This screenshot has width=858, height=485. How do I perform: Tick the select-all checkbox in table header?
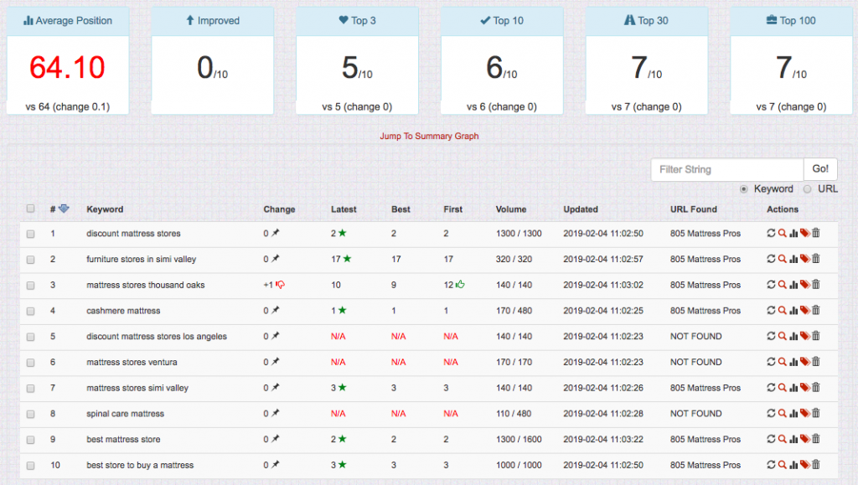click(30, 209)
